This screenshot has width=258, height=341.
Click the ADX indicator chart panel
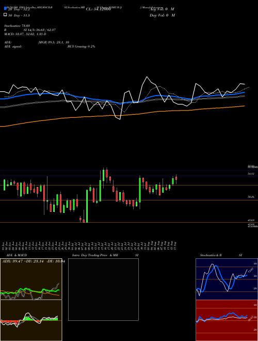[31, 279]
